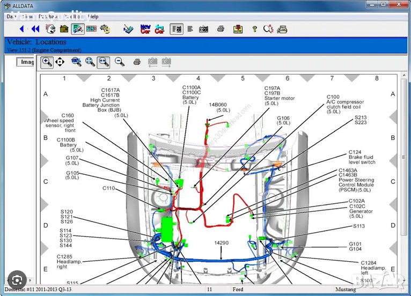Click the double Back arrow icon
The height and width of the screenshot is (296, 411).
[35, 29]
